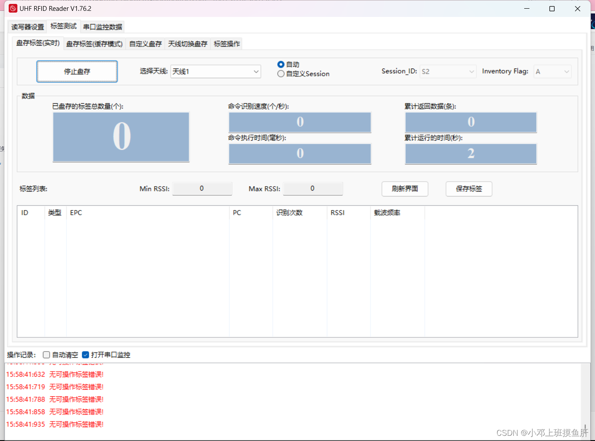Click the 命令识别速度 value box
The image size is (595, 441).
[x=300, y=122]
